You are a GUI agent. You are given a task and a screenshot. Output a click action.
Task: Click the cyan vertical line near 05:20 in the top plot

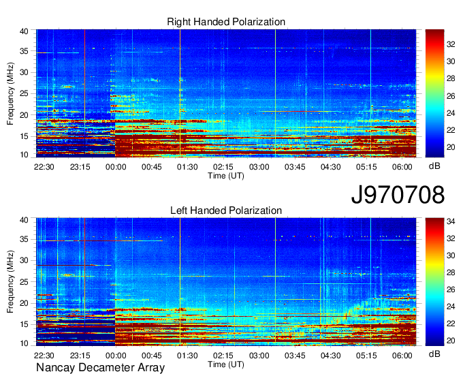(370, 93)
